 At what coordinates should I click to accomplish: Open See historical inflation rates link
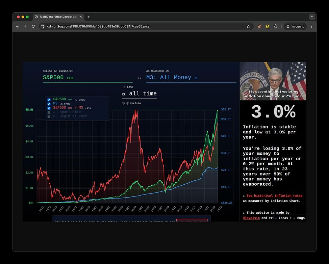click(x=274, y=196)
